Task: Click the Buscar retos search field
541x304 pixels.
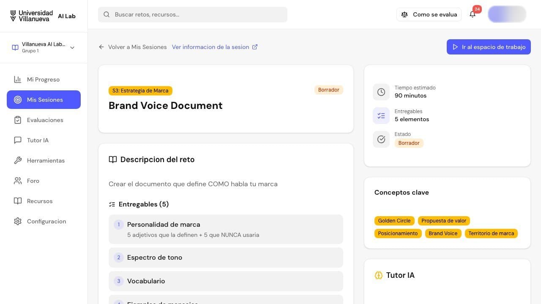Action: coord(193,14)
